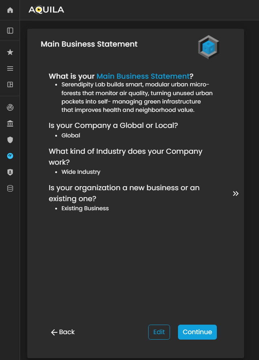
Task: Select the blue speedometer gauge icon
Action: click(10, 156)
